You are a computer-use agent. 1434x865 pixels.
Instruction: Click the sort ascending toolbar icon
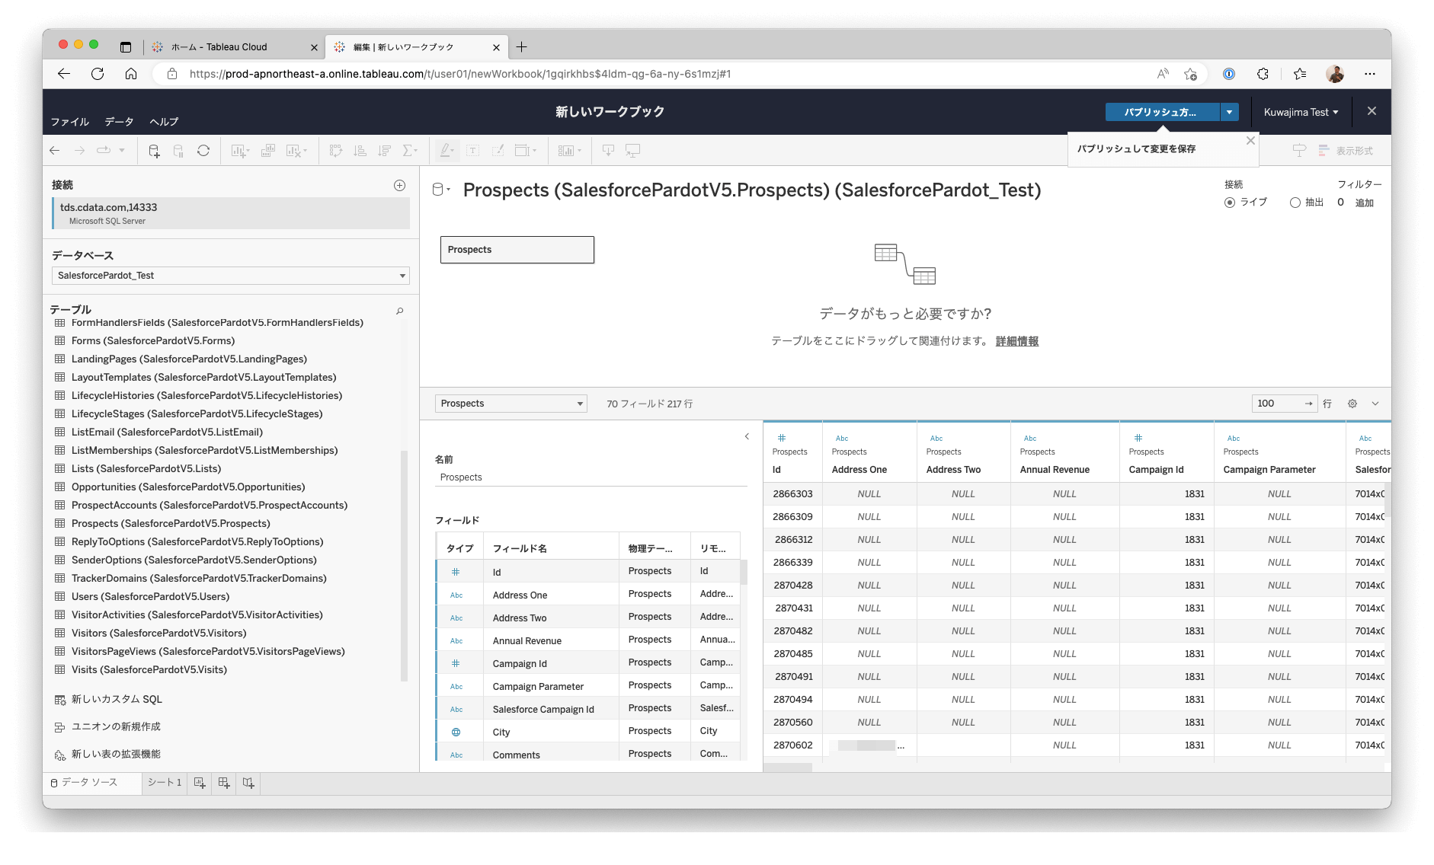click(360, 151)
